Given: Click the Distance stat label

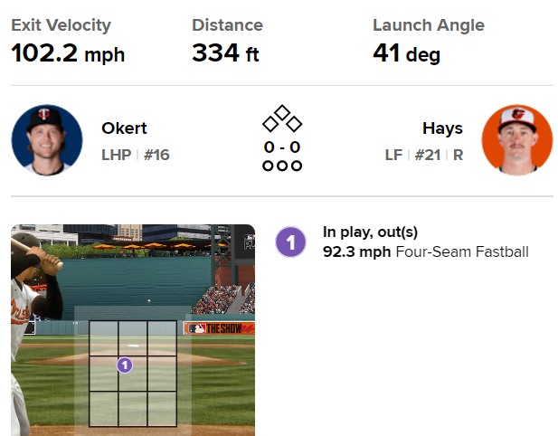Looking at the screenshot, I should point(227,25).
